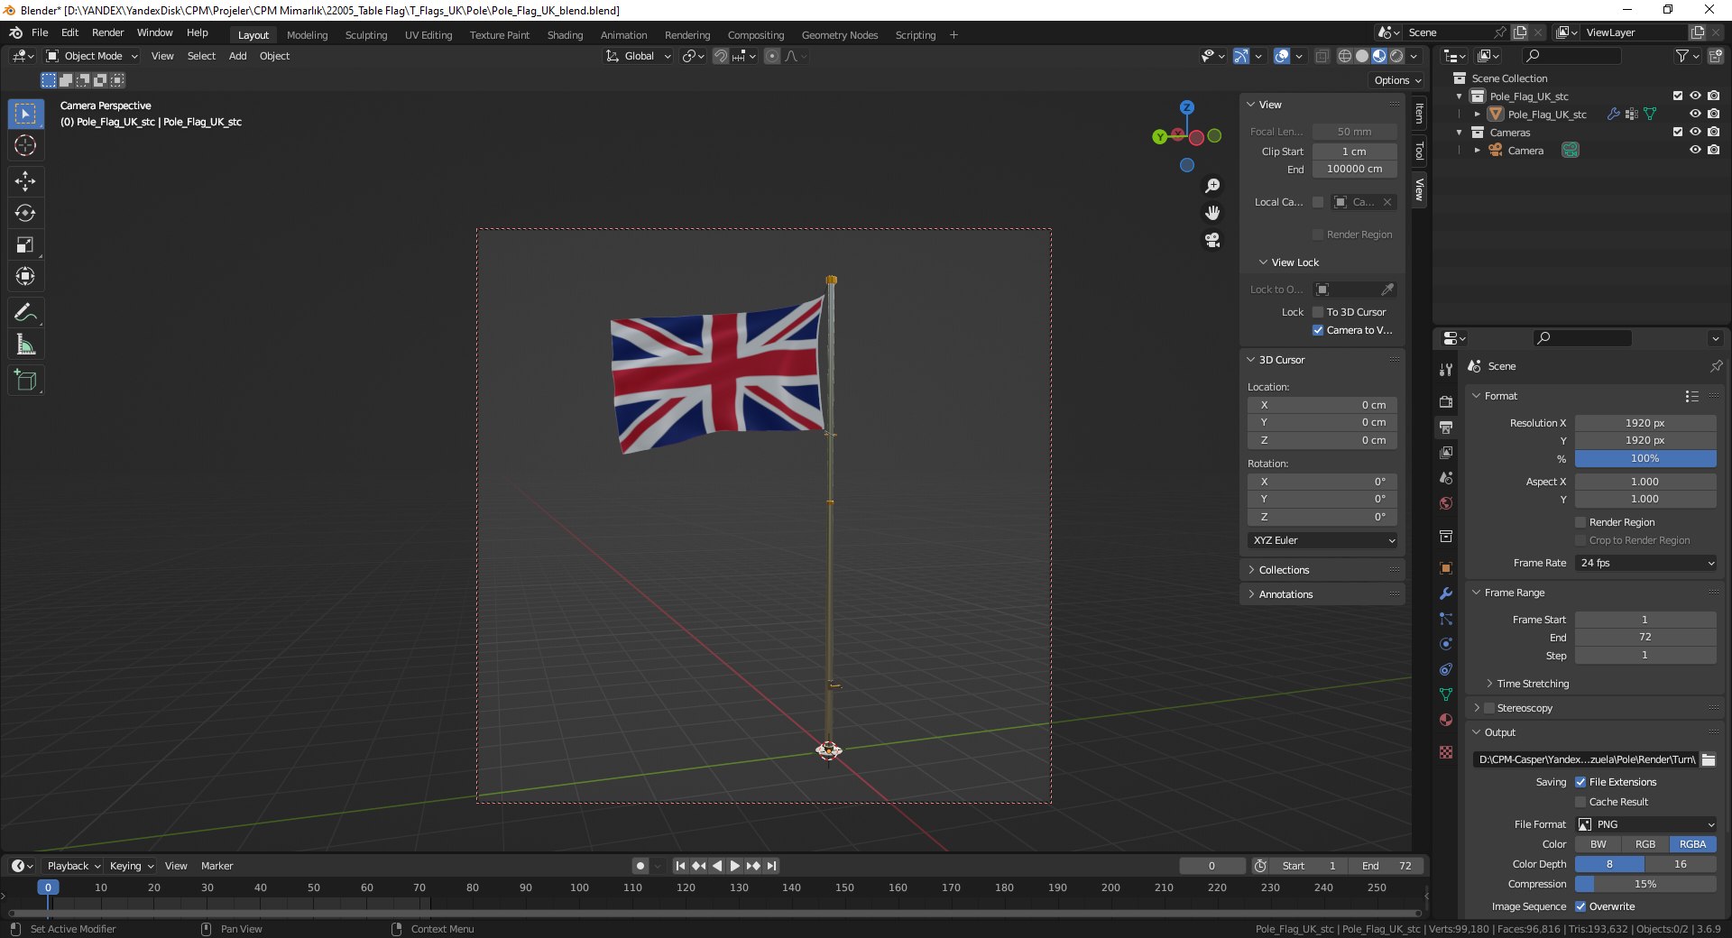The image size is (1732, 938).
Task: Open the File menu
Action: coord(40,32)
